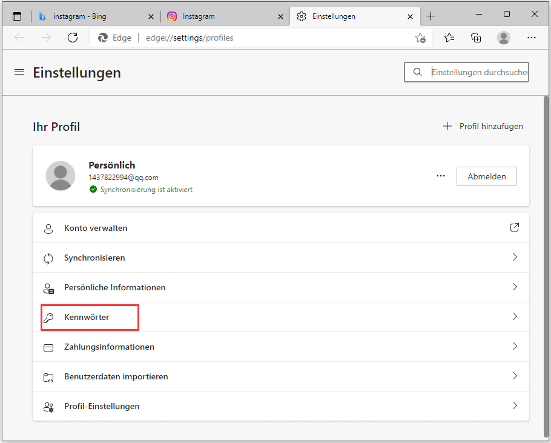
Task: Add this page to favorites
Action: tap(420, 38)
